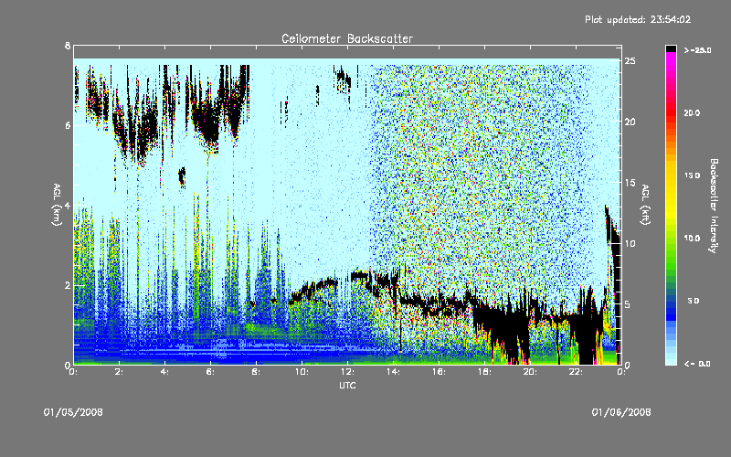Click the '>=25.0' colorbar maximum label
This screenshot has width=731, height=457.
tap(697, 50)
